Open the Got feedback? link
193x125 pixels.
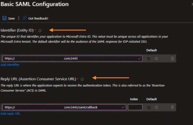pyautogui.click(x=38, y=18)
